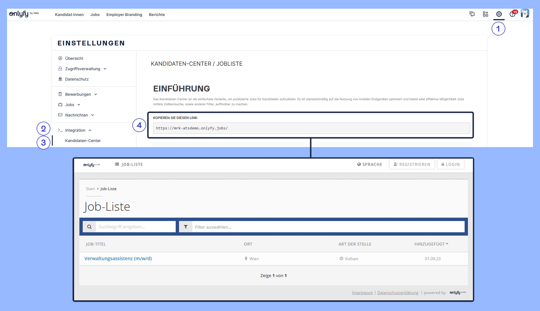Click the profile avatar in the top right
The width and height of the screenshot is (540, 311).
coord(525,13)
